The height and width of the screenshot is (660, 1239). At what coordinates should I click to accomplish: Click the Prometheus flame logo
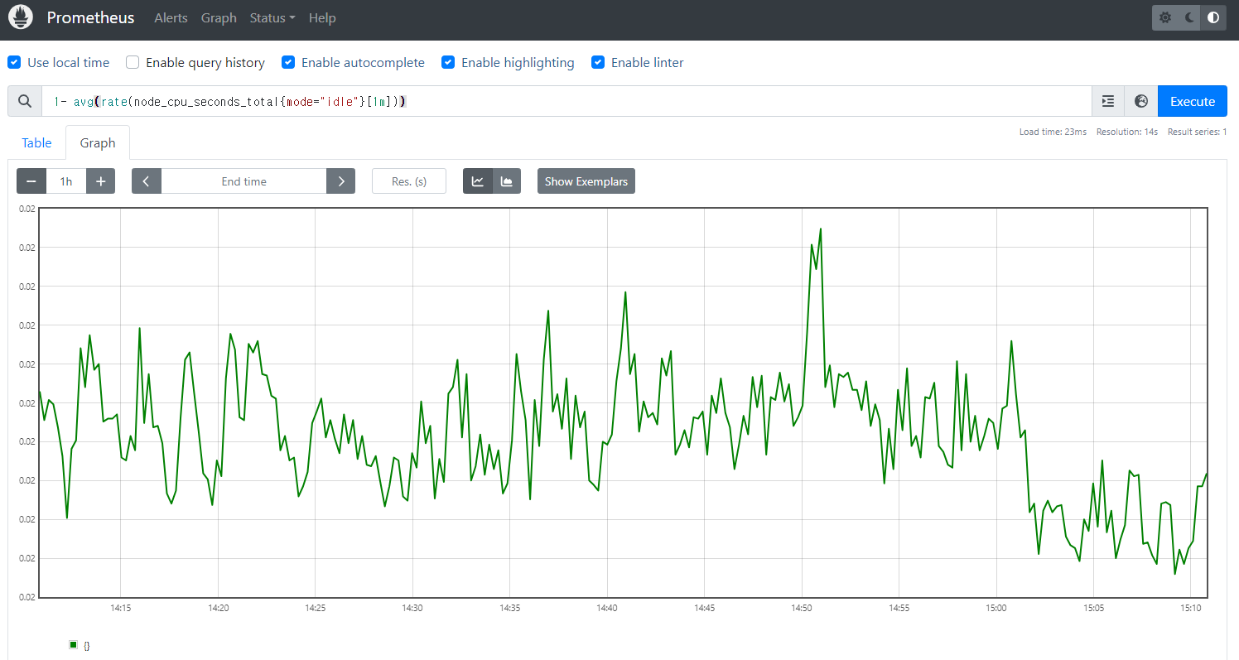pyautogui.click(x=20, y=17)
